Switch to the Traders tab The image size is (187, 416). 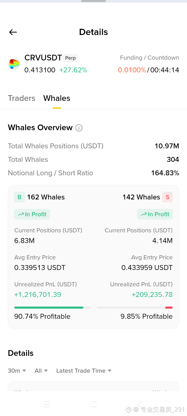(22, 98)
